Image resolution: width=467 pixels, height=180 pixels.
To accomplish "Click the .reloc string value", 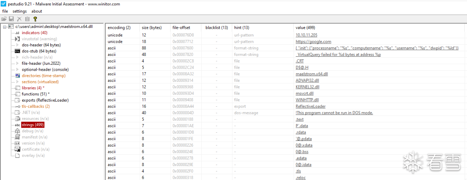I will (300, 177).
